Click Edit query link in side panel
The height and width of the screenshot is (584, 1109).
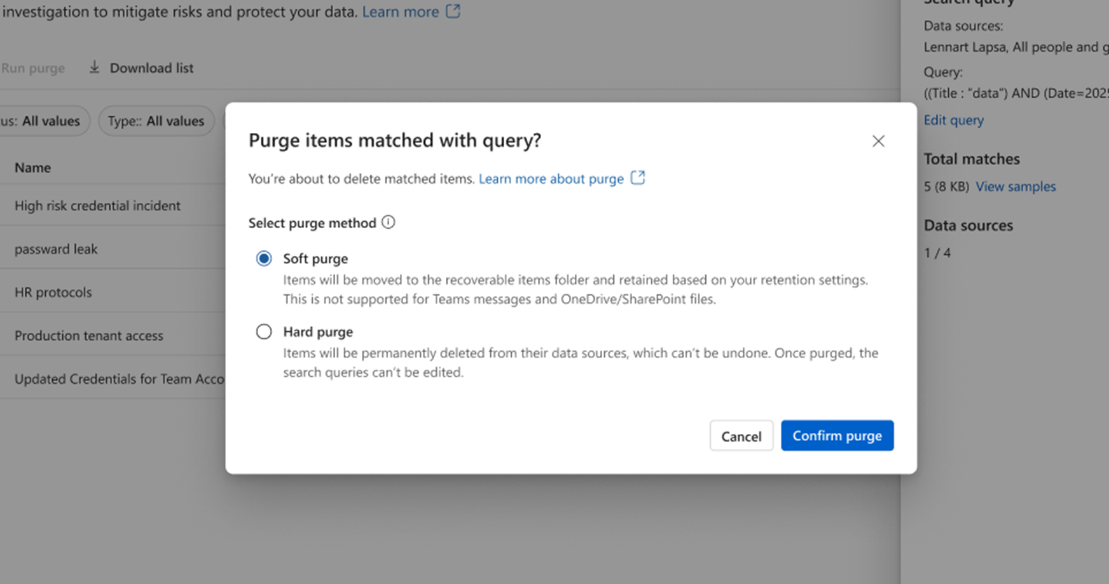(x=953, y=120)
